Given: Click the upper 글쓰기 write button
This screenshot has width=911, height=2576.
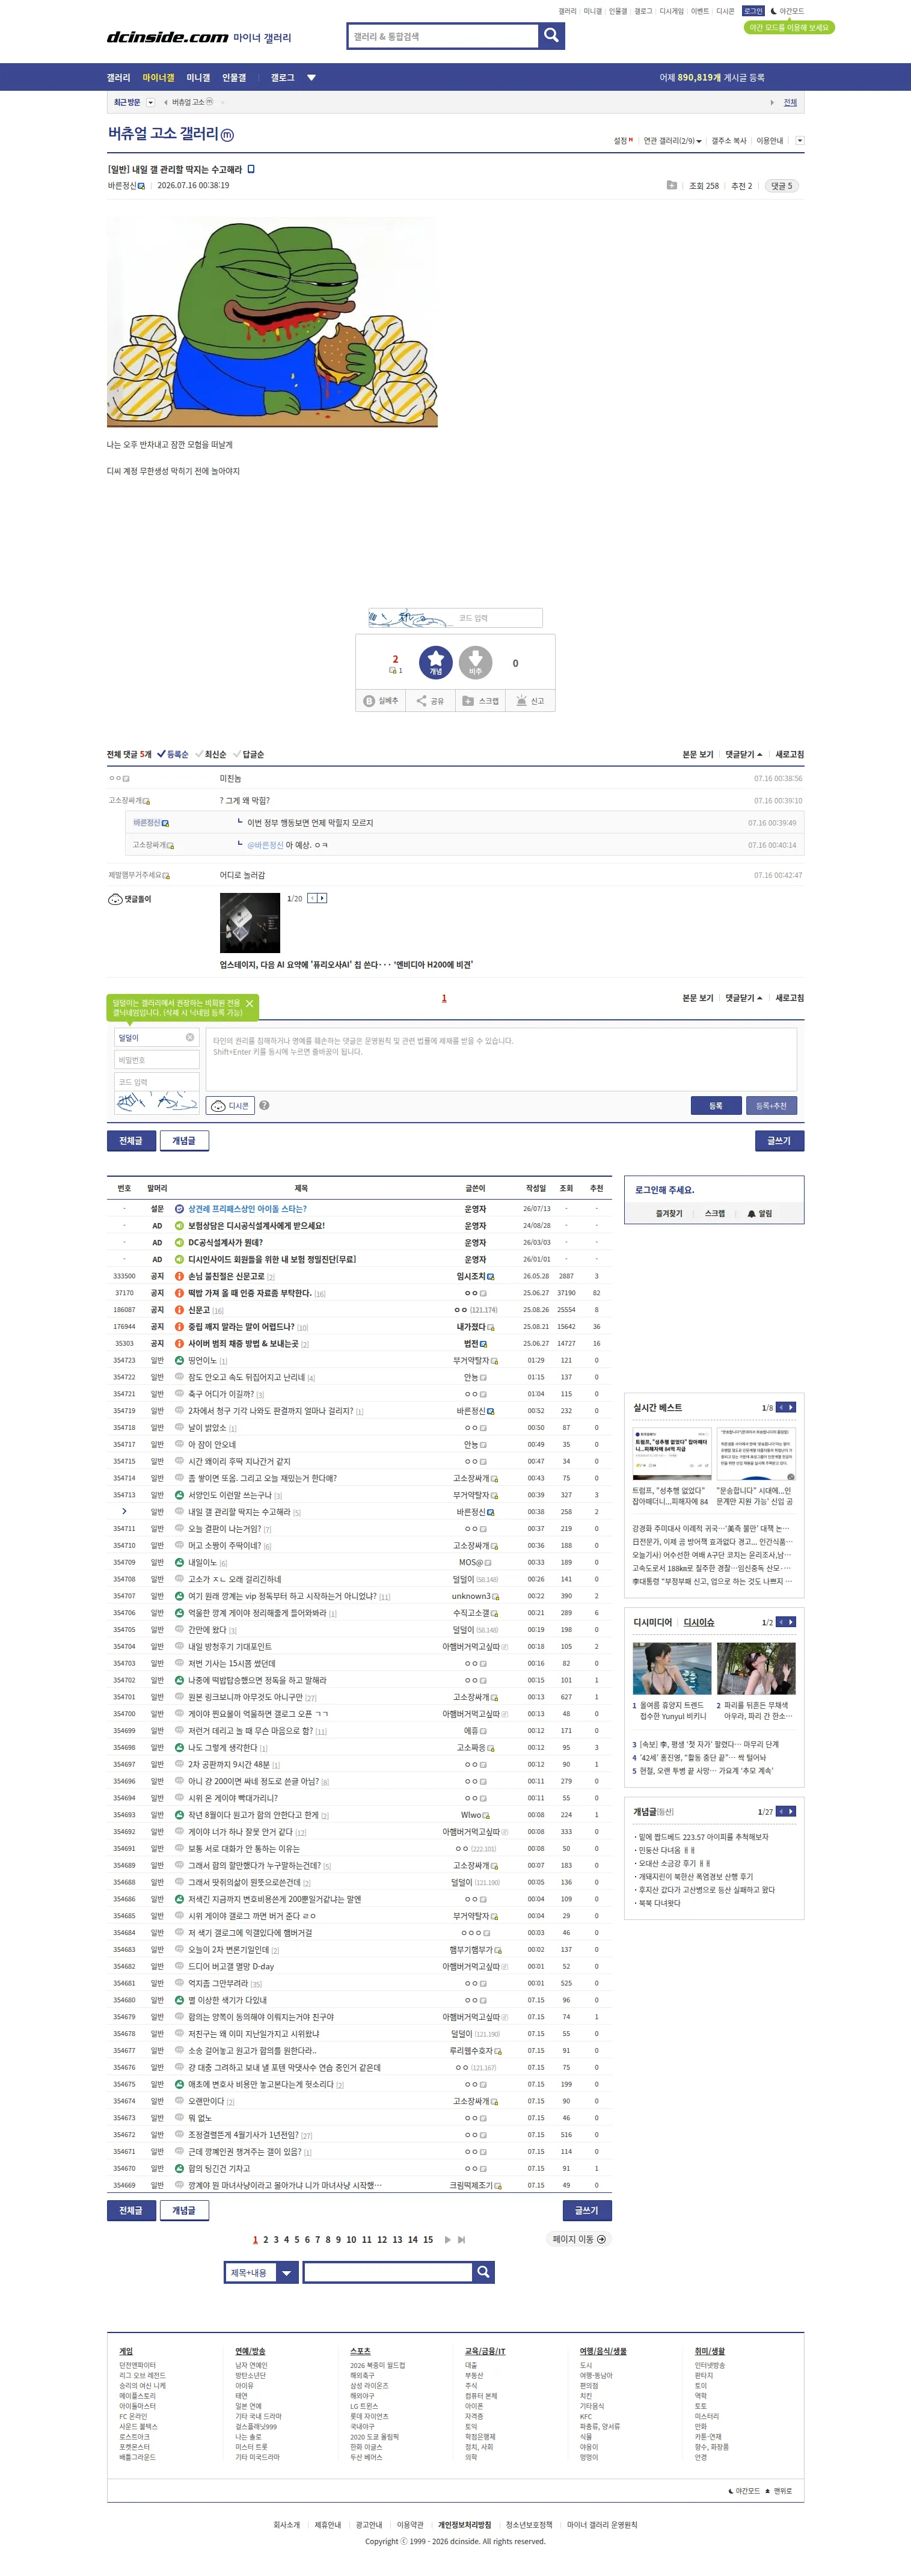Looking at the screenshot, I should 779,1141.
